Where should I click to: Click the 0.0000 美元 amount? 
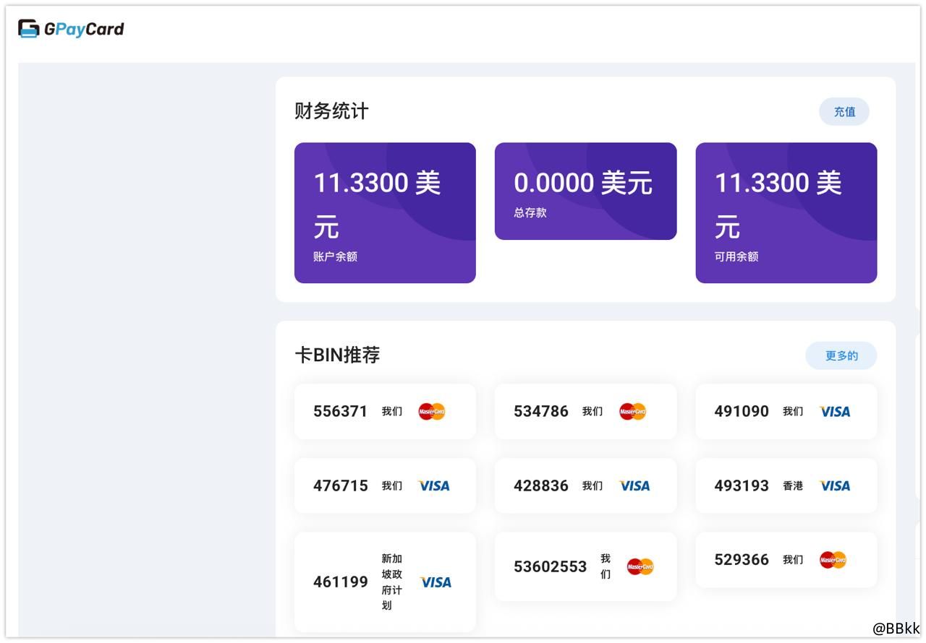point(583,183)
